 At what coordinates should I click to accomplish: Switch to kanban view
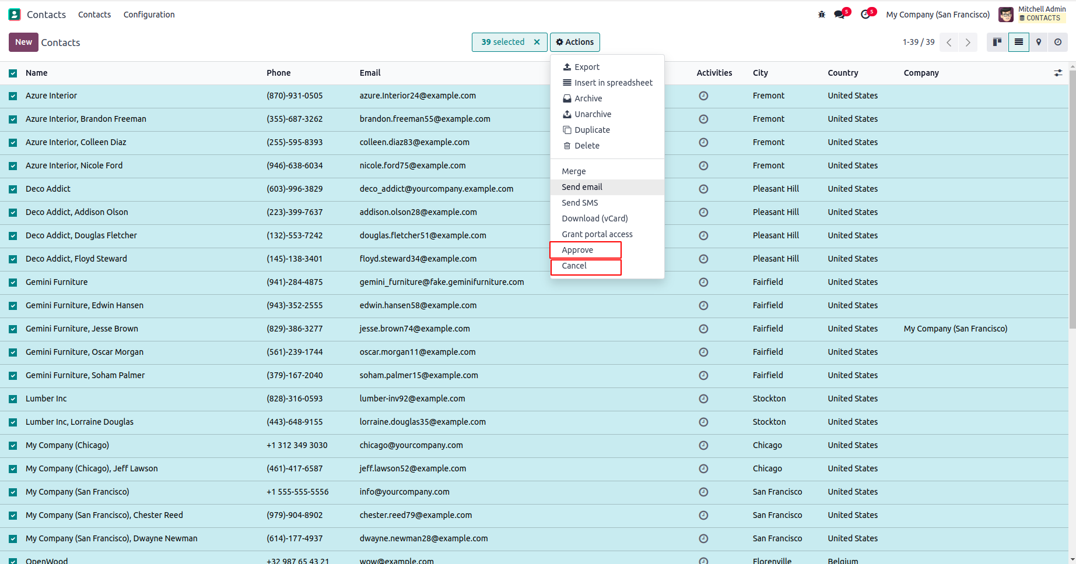(997, 42)
